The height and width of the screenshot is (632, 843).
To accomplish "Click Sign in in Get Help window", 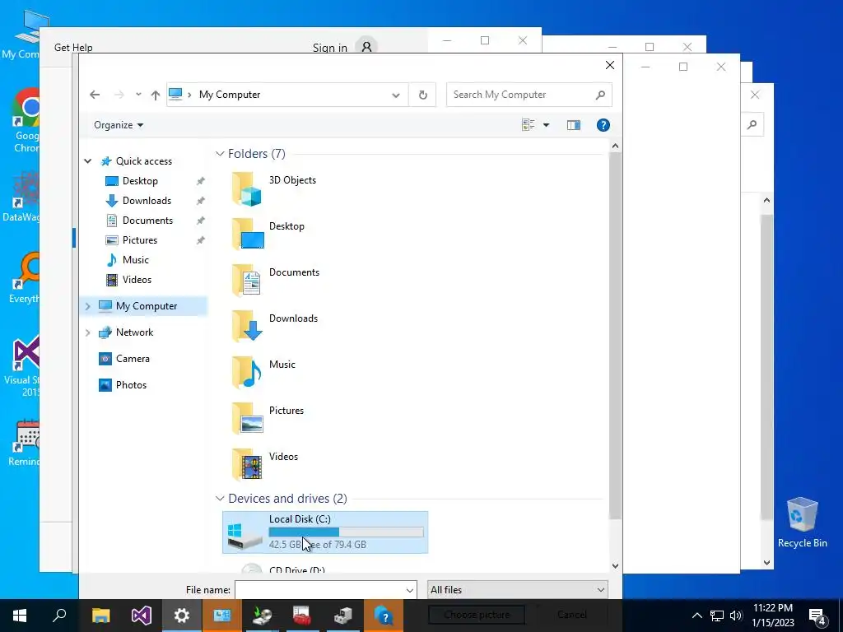I will point(329,48).
